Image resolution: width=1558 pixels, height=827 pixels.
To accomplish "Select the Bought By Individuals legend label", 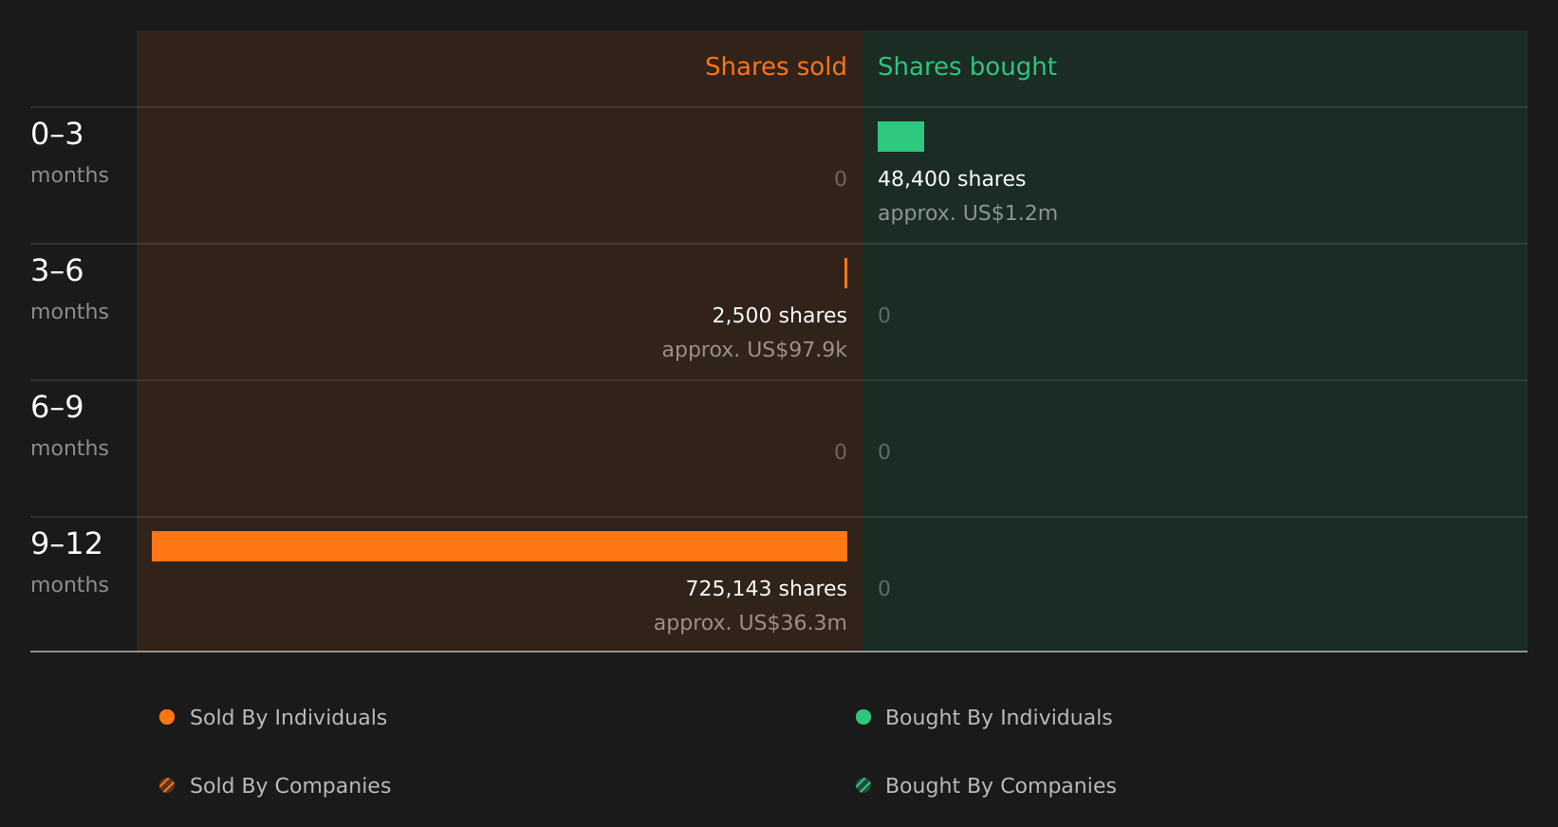I will point(998,718).
